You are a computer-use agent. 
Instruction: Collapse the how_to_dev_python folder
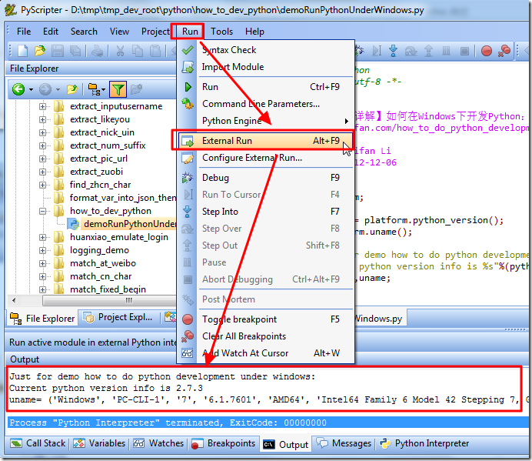(43, 211)
